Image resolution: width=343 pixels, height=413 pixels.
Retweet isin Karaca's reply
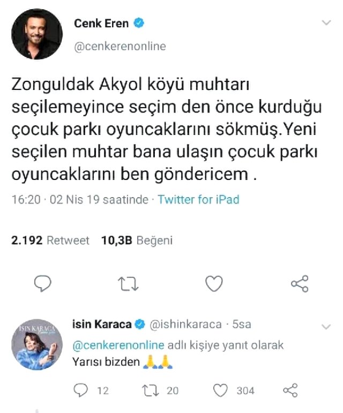click(153, 391)
